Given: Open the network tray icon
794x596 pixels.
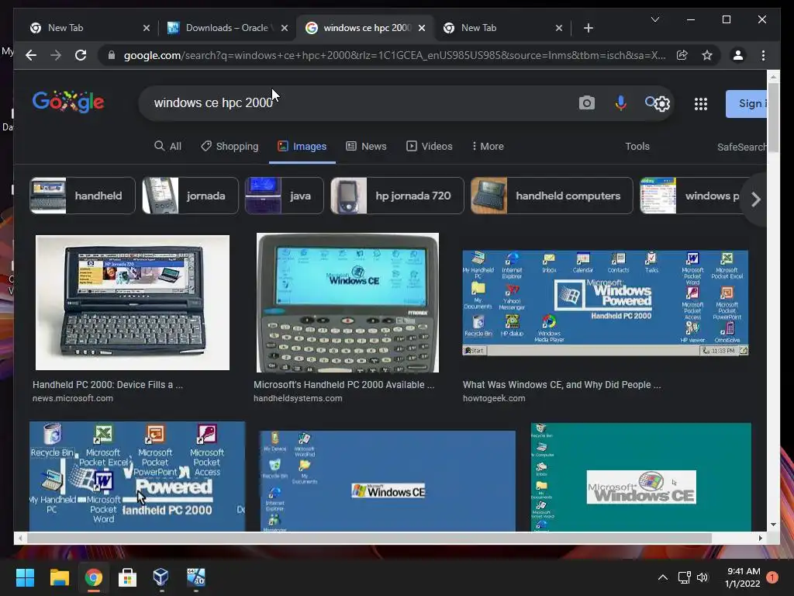Looking at the screenshot, I should (x=684, y=577).
